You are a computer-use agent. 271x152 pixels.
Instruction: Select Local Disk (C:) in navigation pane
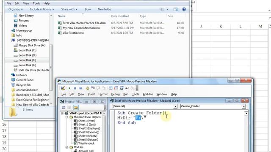28,50
